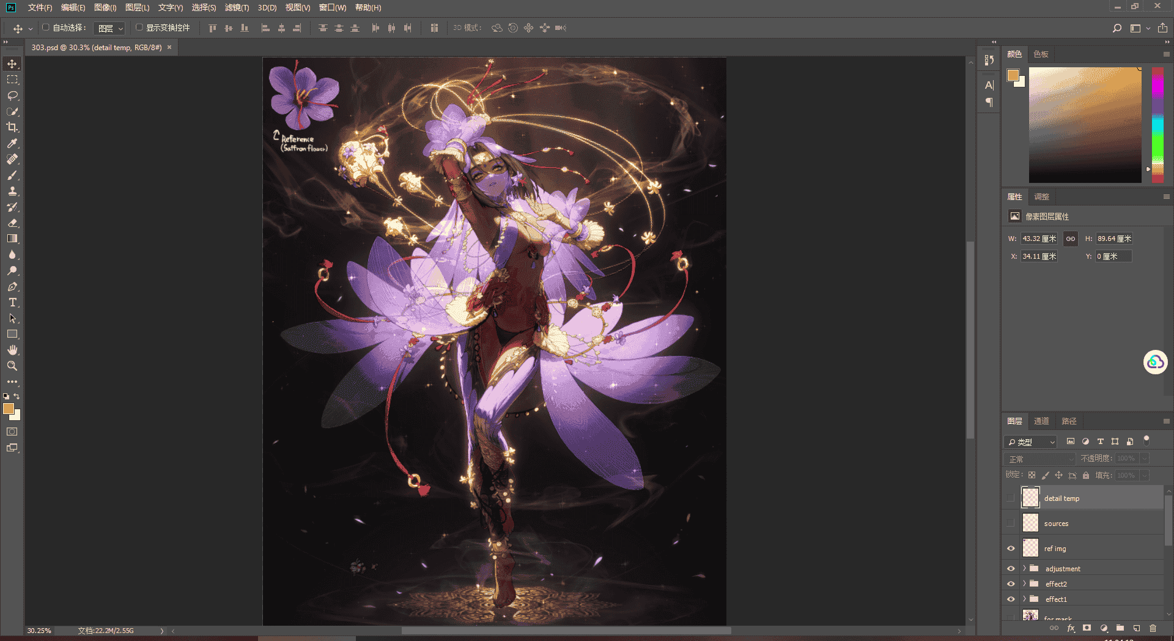Select the Eyedropper tool

(x=12, y=144)
